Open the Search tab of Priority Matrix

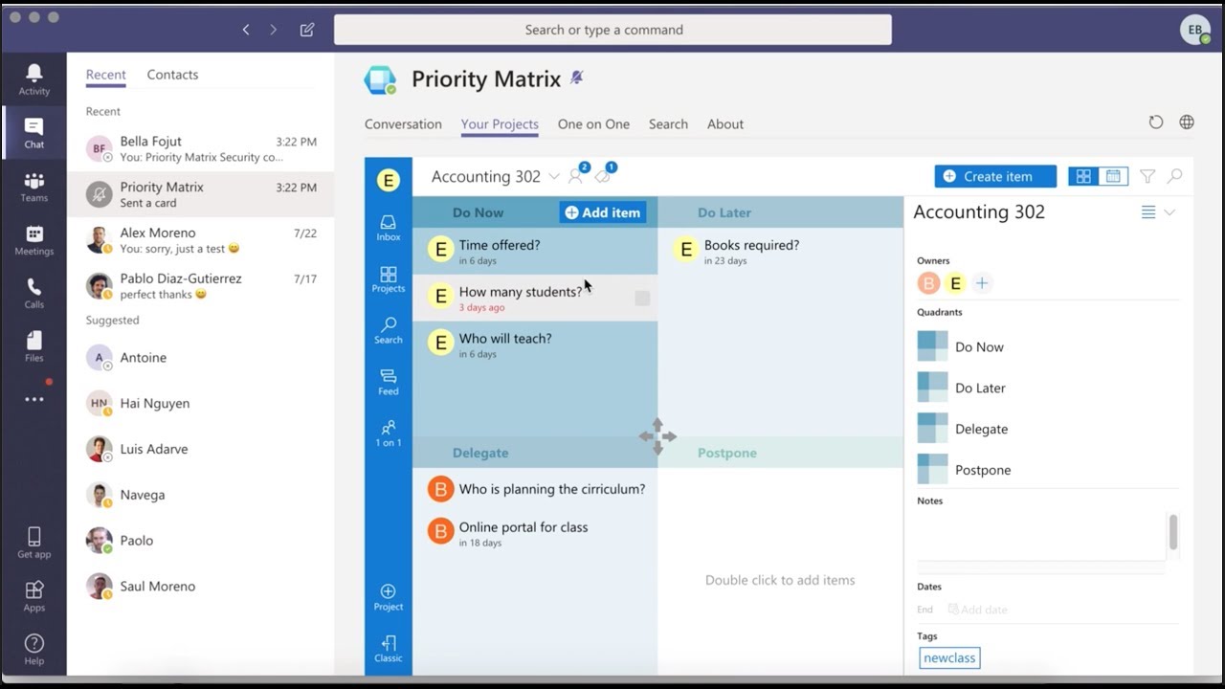668,124
